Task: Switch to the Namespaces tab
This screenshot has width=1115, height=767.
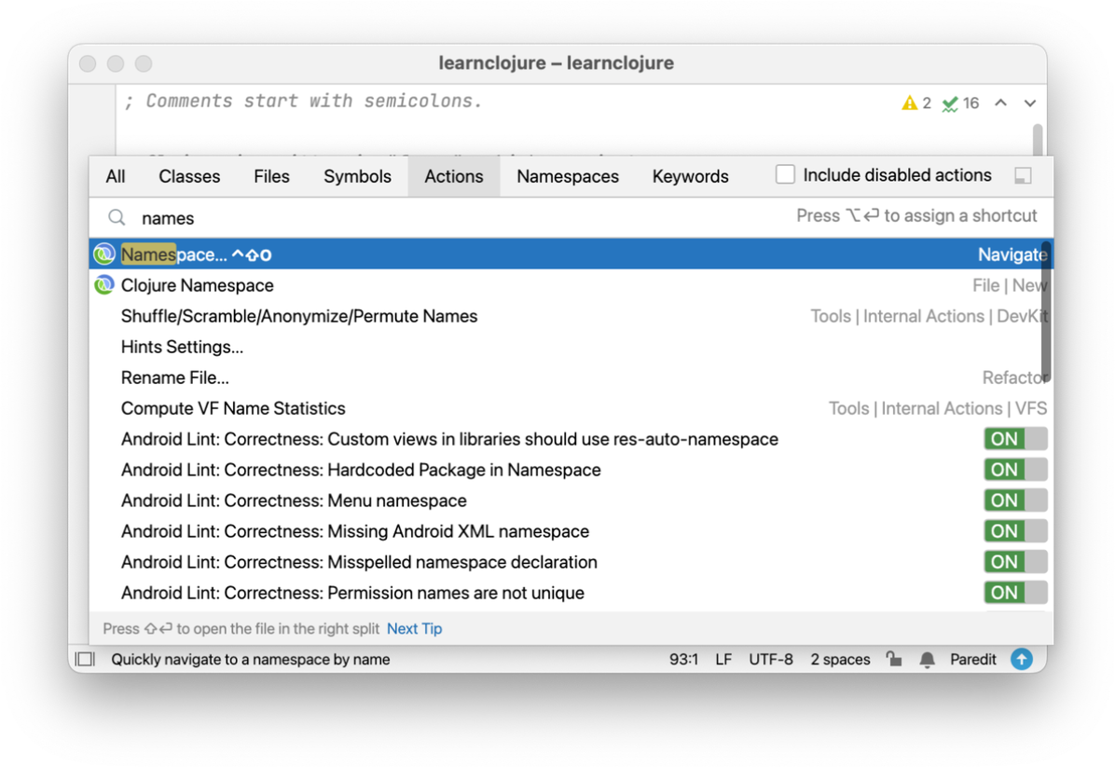Action: click(x=568, y=176)
